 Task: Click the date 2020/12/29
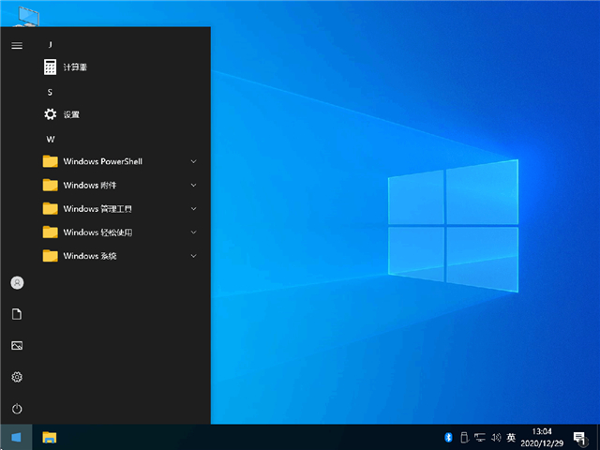click(542, 443)
